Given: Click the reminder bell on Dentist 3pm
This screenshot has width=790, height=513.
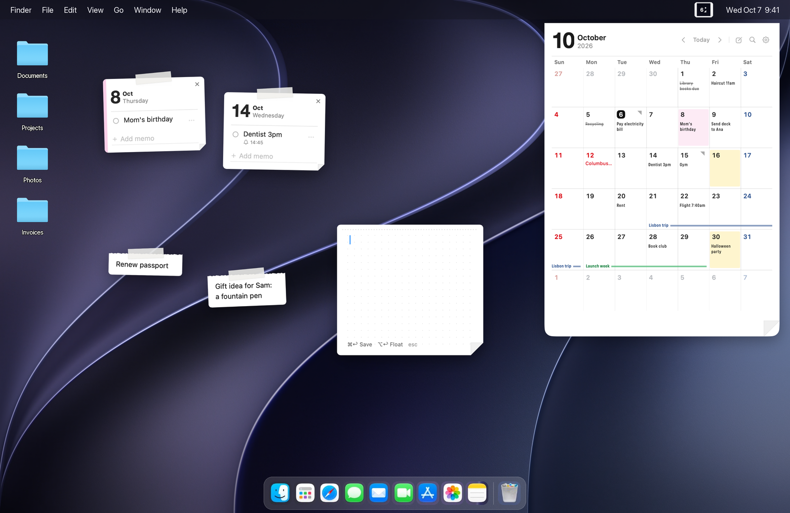Looking at the screenshot, I should (246, 142).
